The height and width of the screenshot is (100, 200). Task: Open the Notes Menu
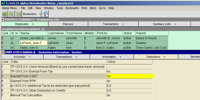(9, 8)
